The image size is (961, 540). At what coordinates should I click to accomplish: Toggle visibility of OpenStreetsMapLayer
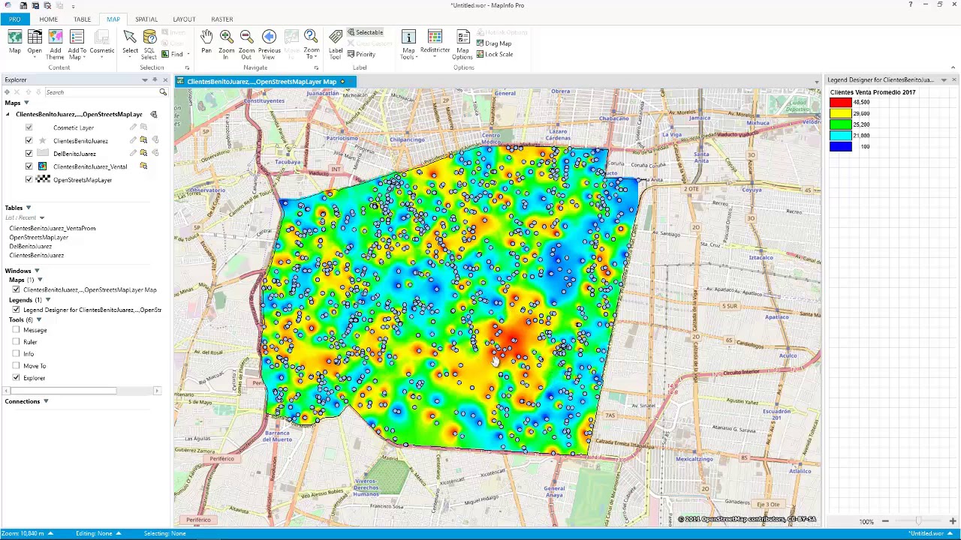(x=29, y=179)
